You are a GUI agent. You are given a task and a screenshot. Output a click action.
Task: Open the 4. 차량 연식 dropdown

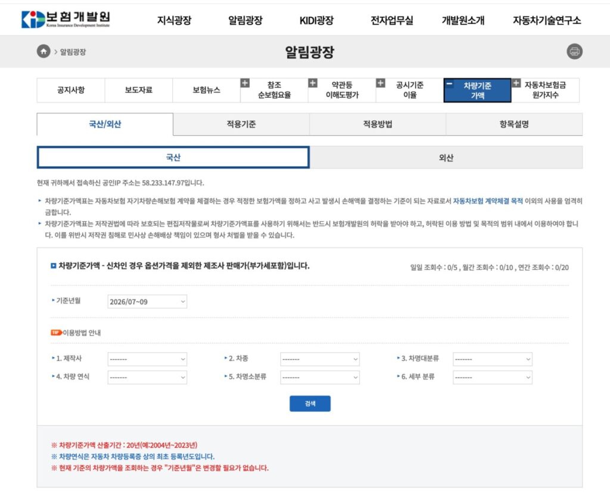(147, 377)
